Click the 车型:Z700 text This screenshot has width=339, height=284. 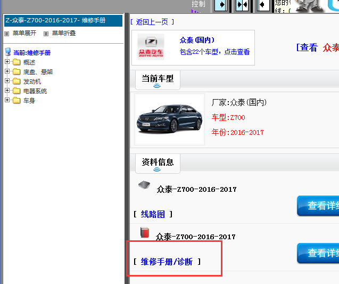tap(228, 118)
